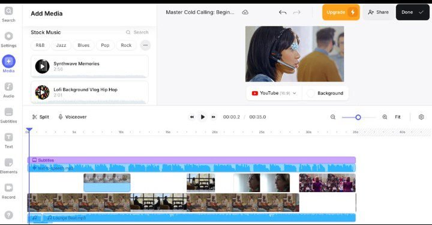Select the small office-window overlay clip
Viewport: 432px width, 225px height.
pyautogui.click(x=200, y=182)
